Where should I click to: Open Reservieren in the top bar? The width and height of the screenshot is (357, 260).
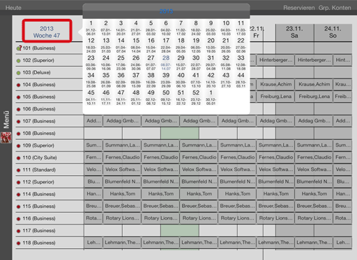pos(298,8)
